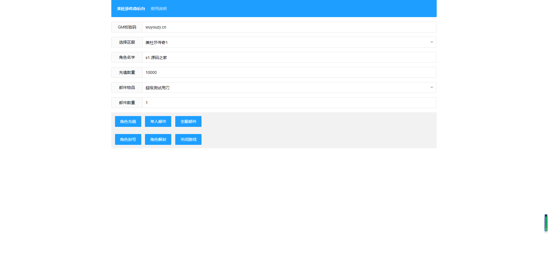Focus the 角色名字 input field

coord(289,57)
